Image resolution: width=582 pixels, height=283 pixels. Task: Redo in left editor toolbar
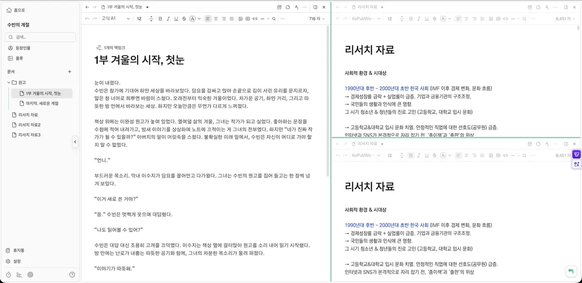95,19
